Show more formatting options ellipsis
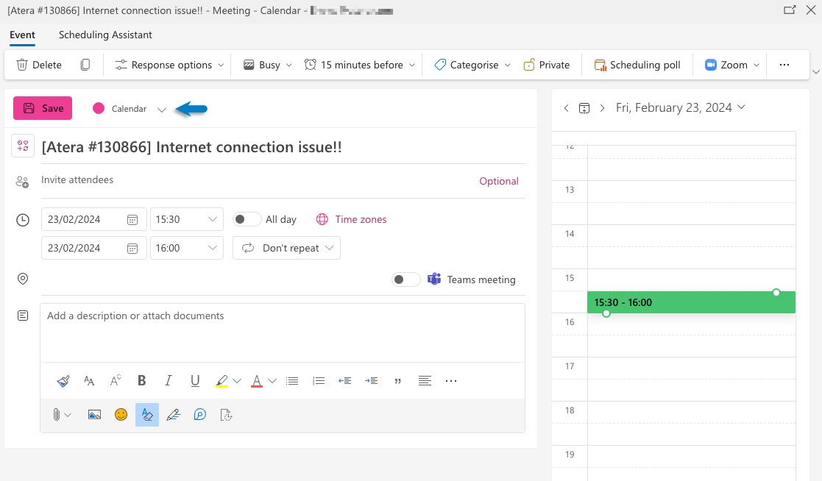The image size is (822, 481). coord(451,381)
